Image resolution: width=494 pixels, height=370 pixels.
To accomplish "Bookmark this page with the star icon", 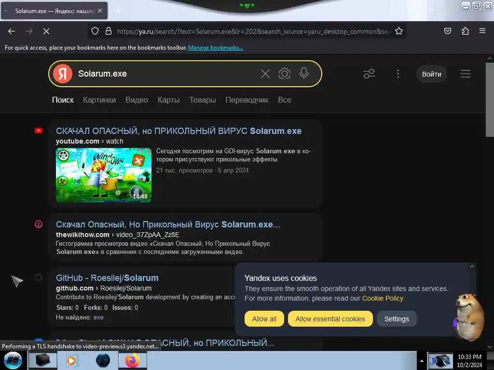I will tap(399, 31).
